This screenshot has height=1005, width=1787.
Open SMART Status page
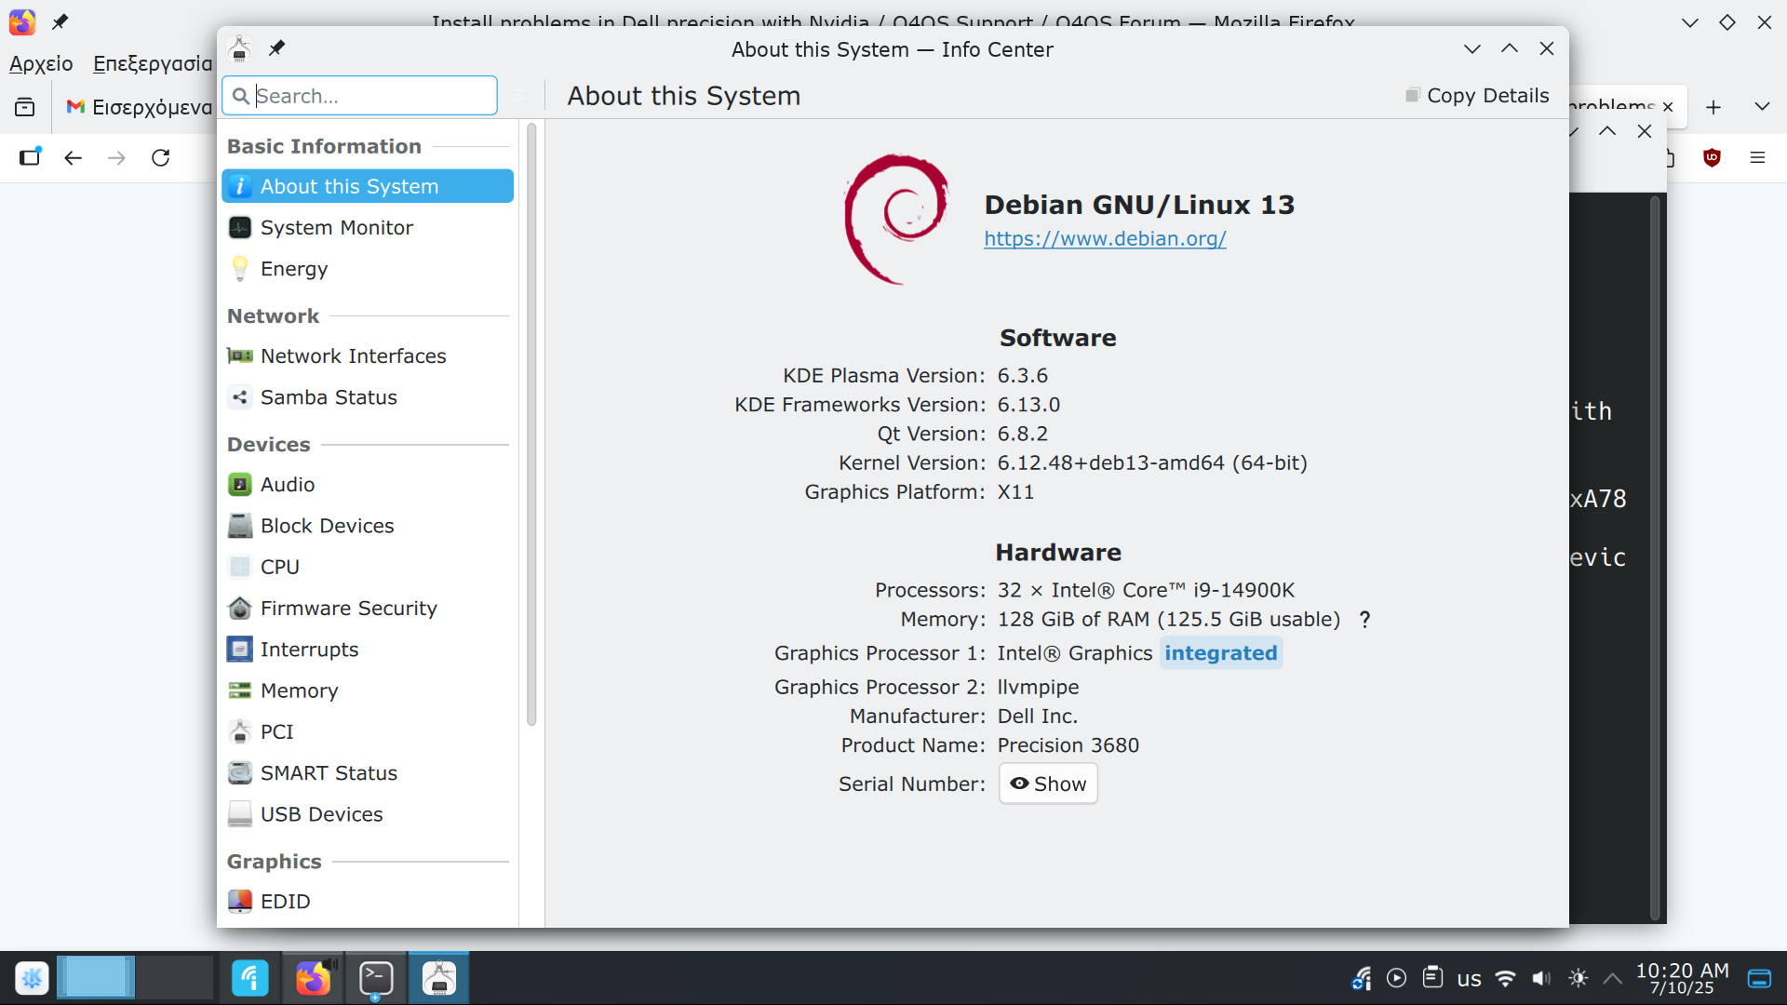point(328,773)
